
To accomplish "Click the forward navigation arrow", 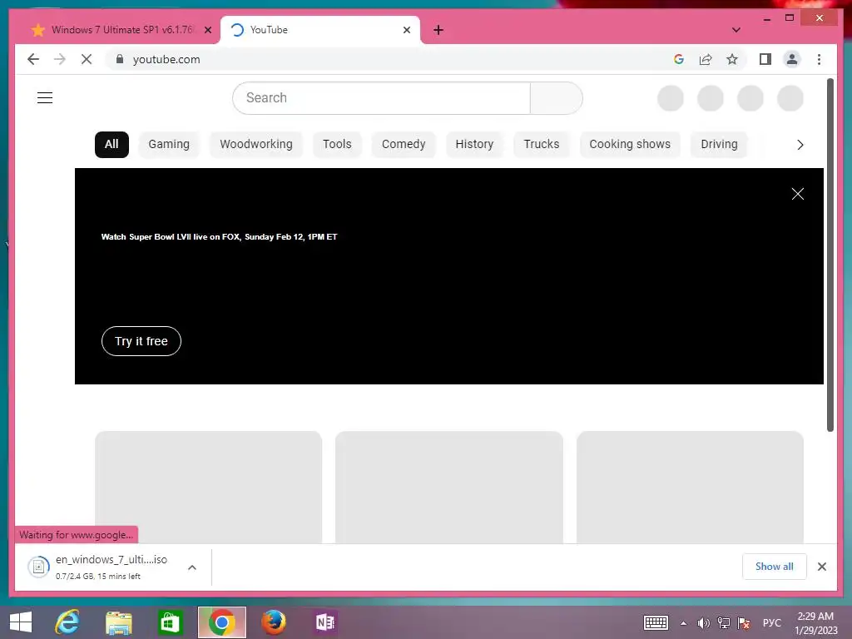I will pyautogui.click(x=60, y=59).
